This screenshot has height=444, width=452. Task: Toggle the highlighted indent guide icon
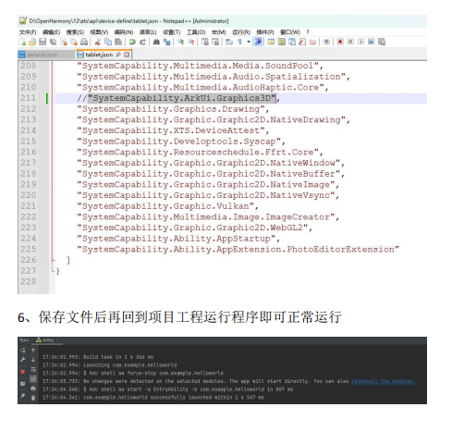pyautogui.click(x=258, y=42)
